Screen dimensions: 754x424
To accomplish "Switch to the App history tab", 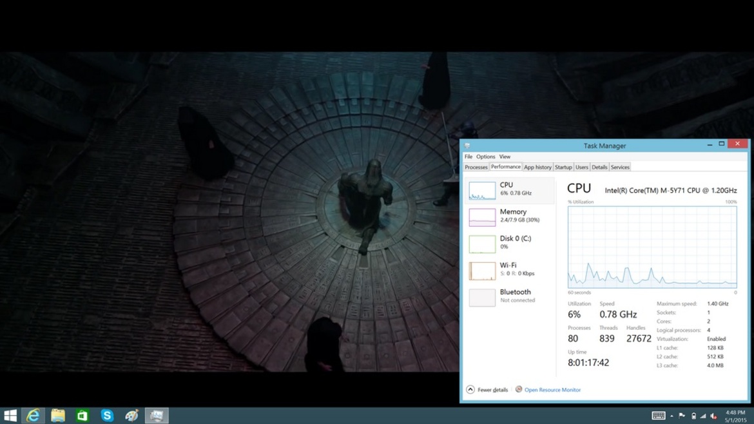I will click(x=537, y=168).
